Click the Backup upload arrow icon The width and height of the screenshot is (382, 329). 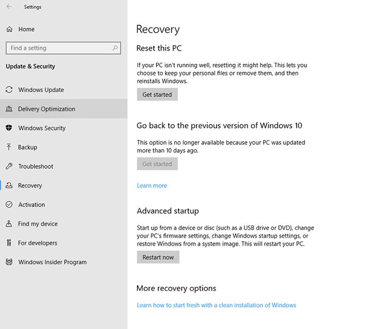coord(9,147)
